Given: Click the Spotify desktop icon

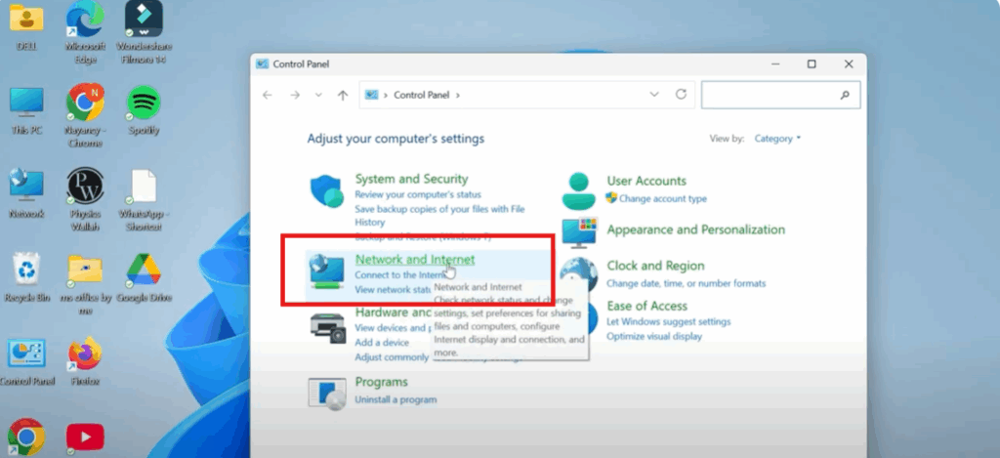Looking at the screenshot, I should click(145, 103).
